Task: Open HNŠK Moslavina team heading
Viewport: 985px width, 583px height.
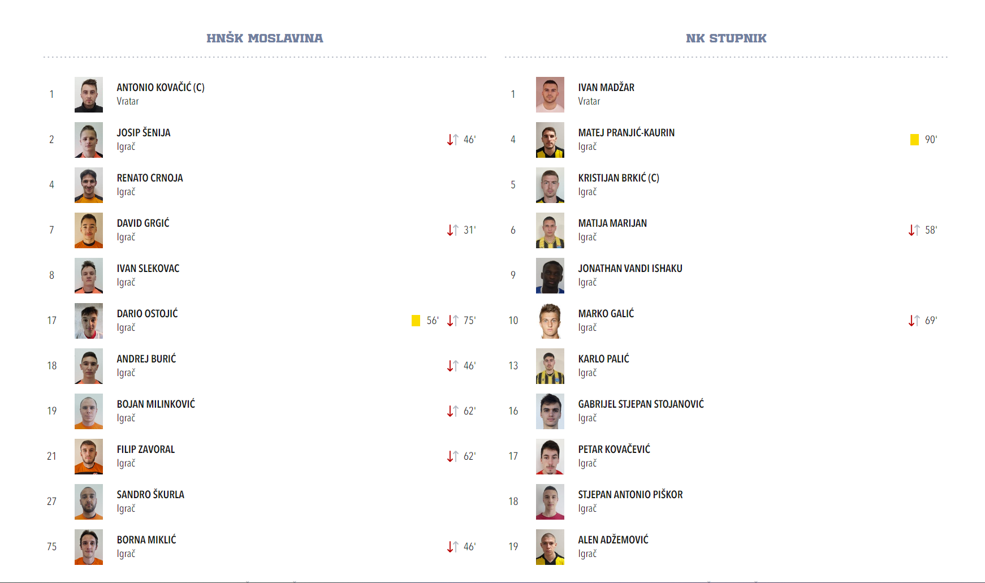Action: [x=265, y=38]
